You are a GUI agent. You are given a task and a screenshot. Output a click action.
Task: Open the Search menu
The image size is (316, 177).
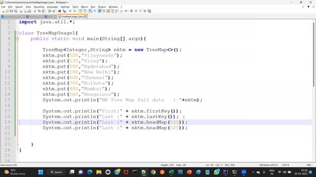[19, 7]
